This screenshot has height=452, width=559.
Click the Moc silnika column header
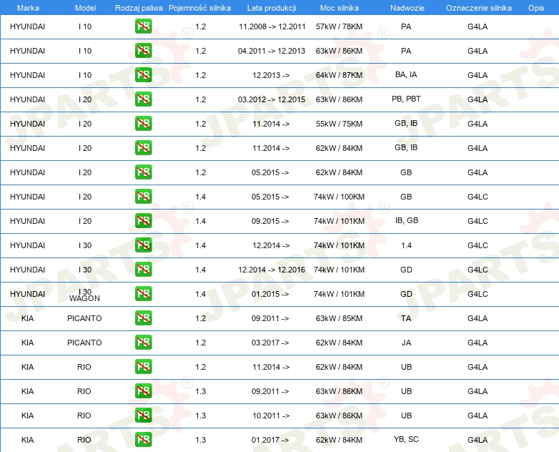click(339, 8)
